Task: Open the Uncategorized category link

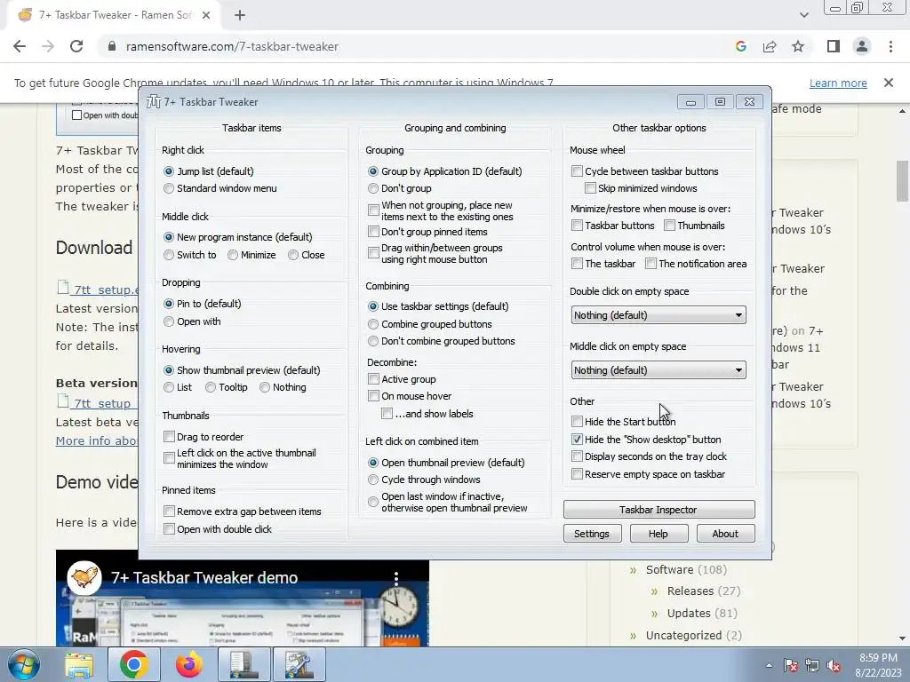Action: click(683, 635)
